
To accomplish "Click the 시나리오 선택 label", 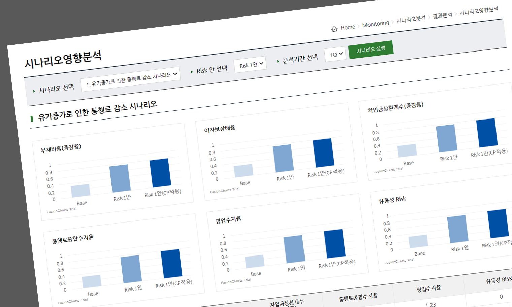I will tap(57, 89).
